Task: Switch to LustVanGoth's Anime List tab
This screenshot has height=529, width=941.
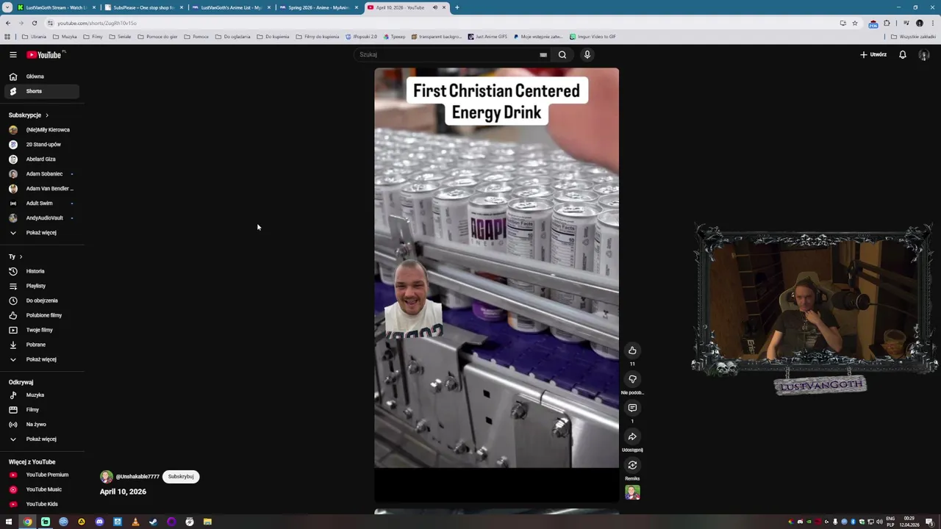Action: (231, 7)
